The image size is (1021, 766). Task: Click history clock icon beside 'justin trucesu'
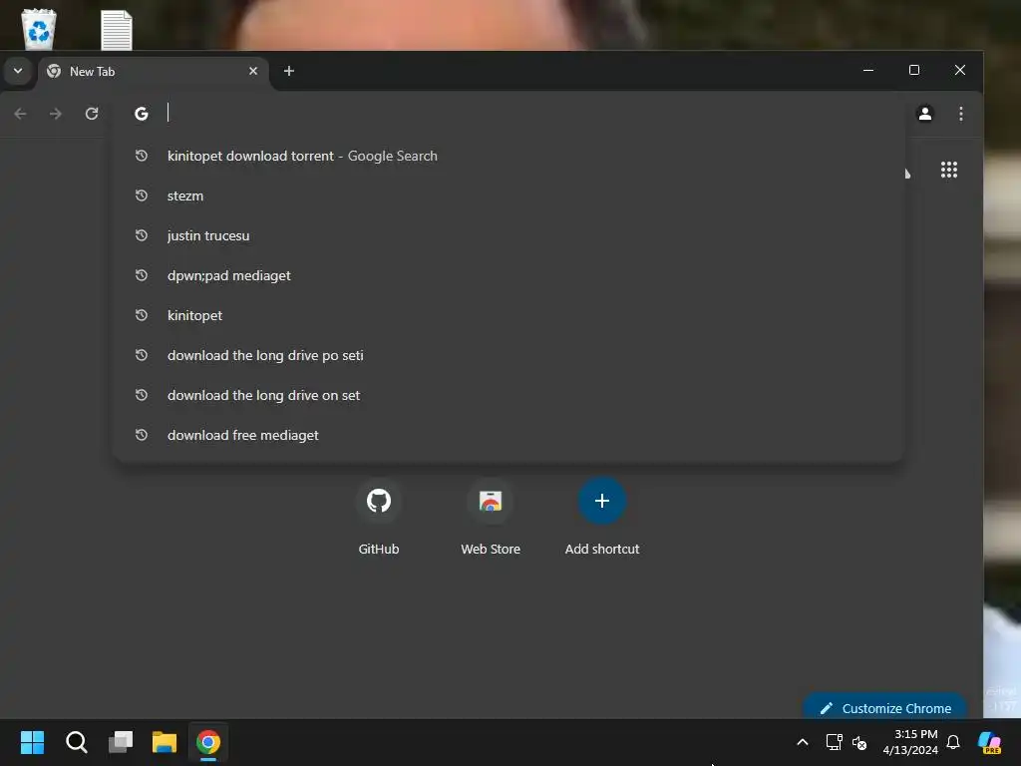coord(142,235)
